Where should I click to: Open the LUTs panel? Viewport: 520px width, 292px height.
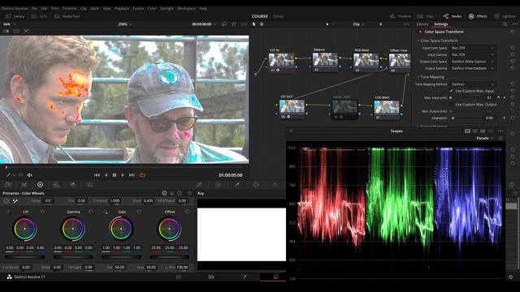[40, 16]
